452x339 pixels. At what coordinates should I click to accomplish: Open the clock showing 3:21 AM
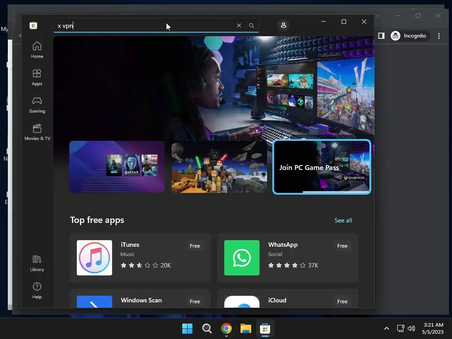coord(433,328)
